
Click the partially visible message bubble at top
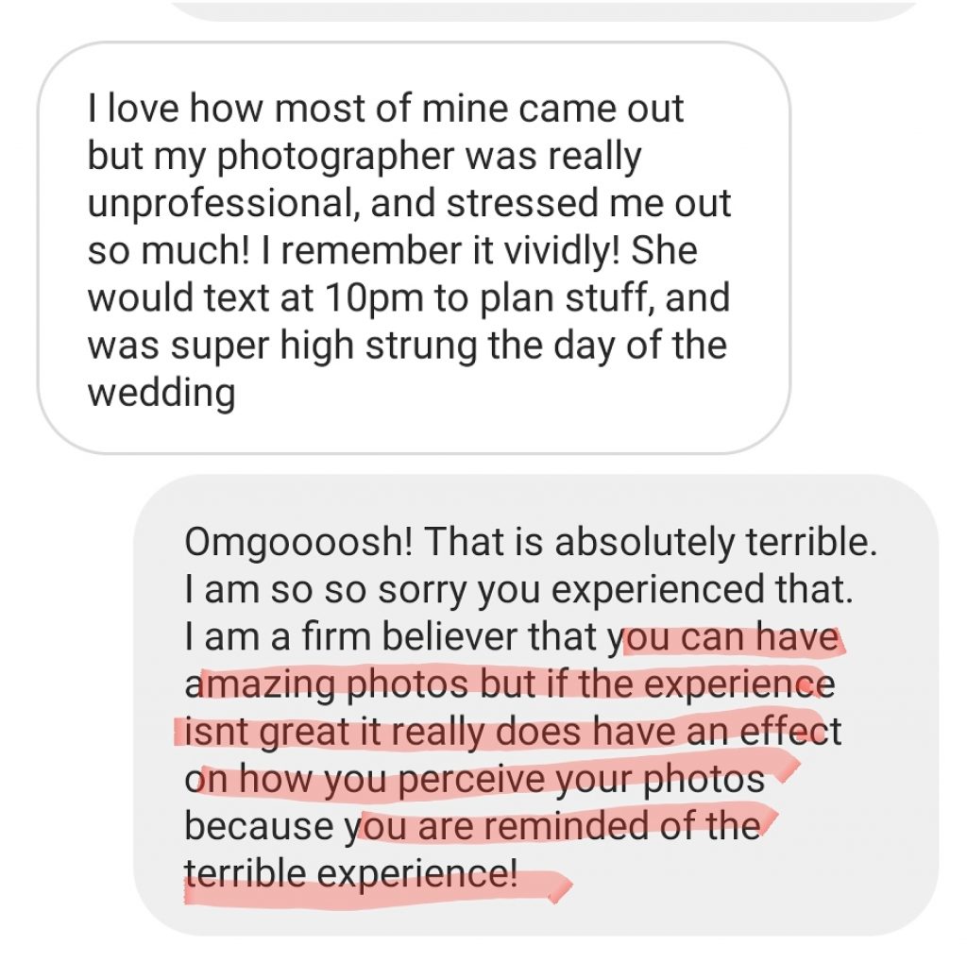[x=546, y=9]
